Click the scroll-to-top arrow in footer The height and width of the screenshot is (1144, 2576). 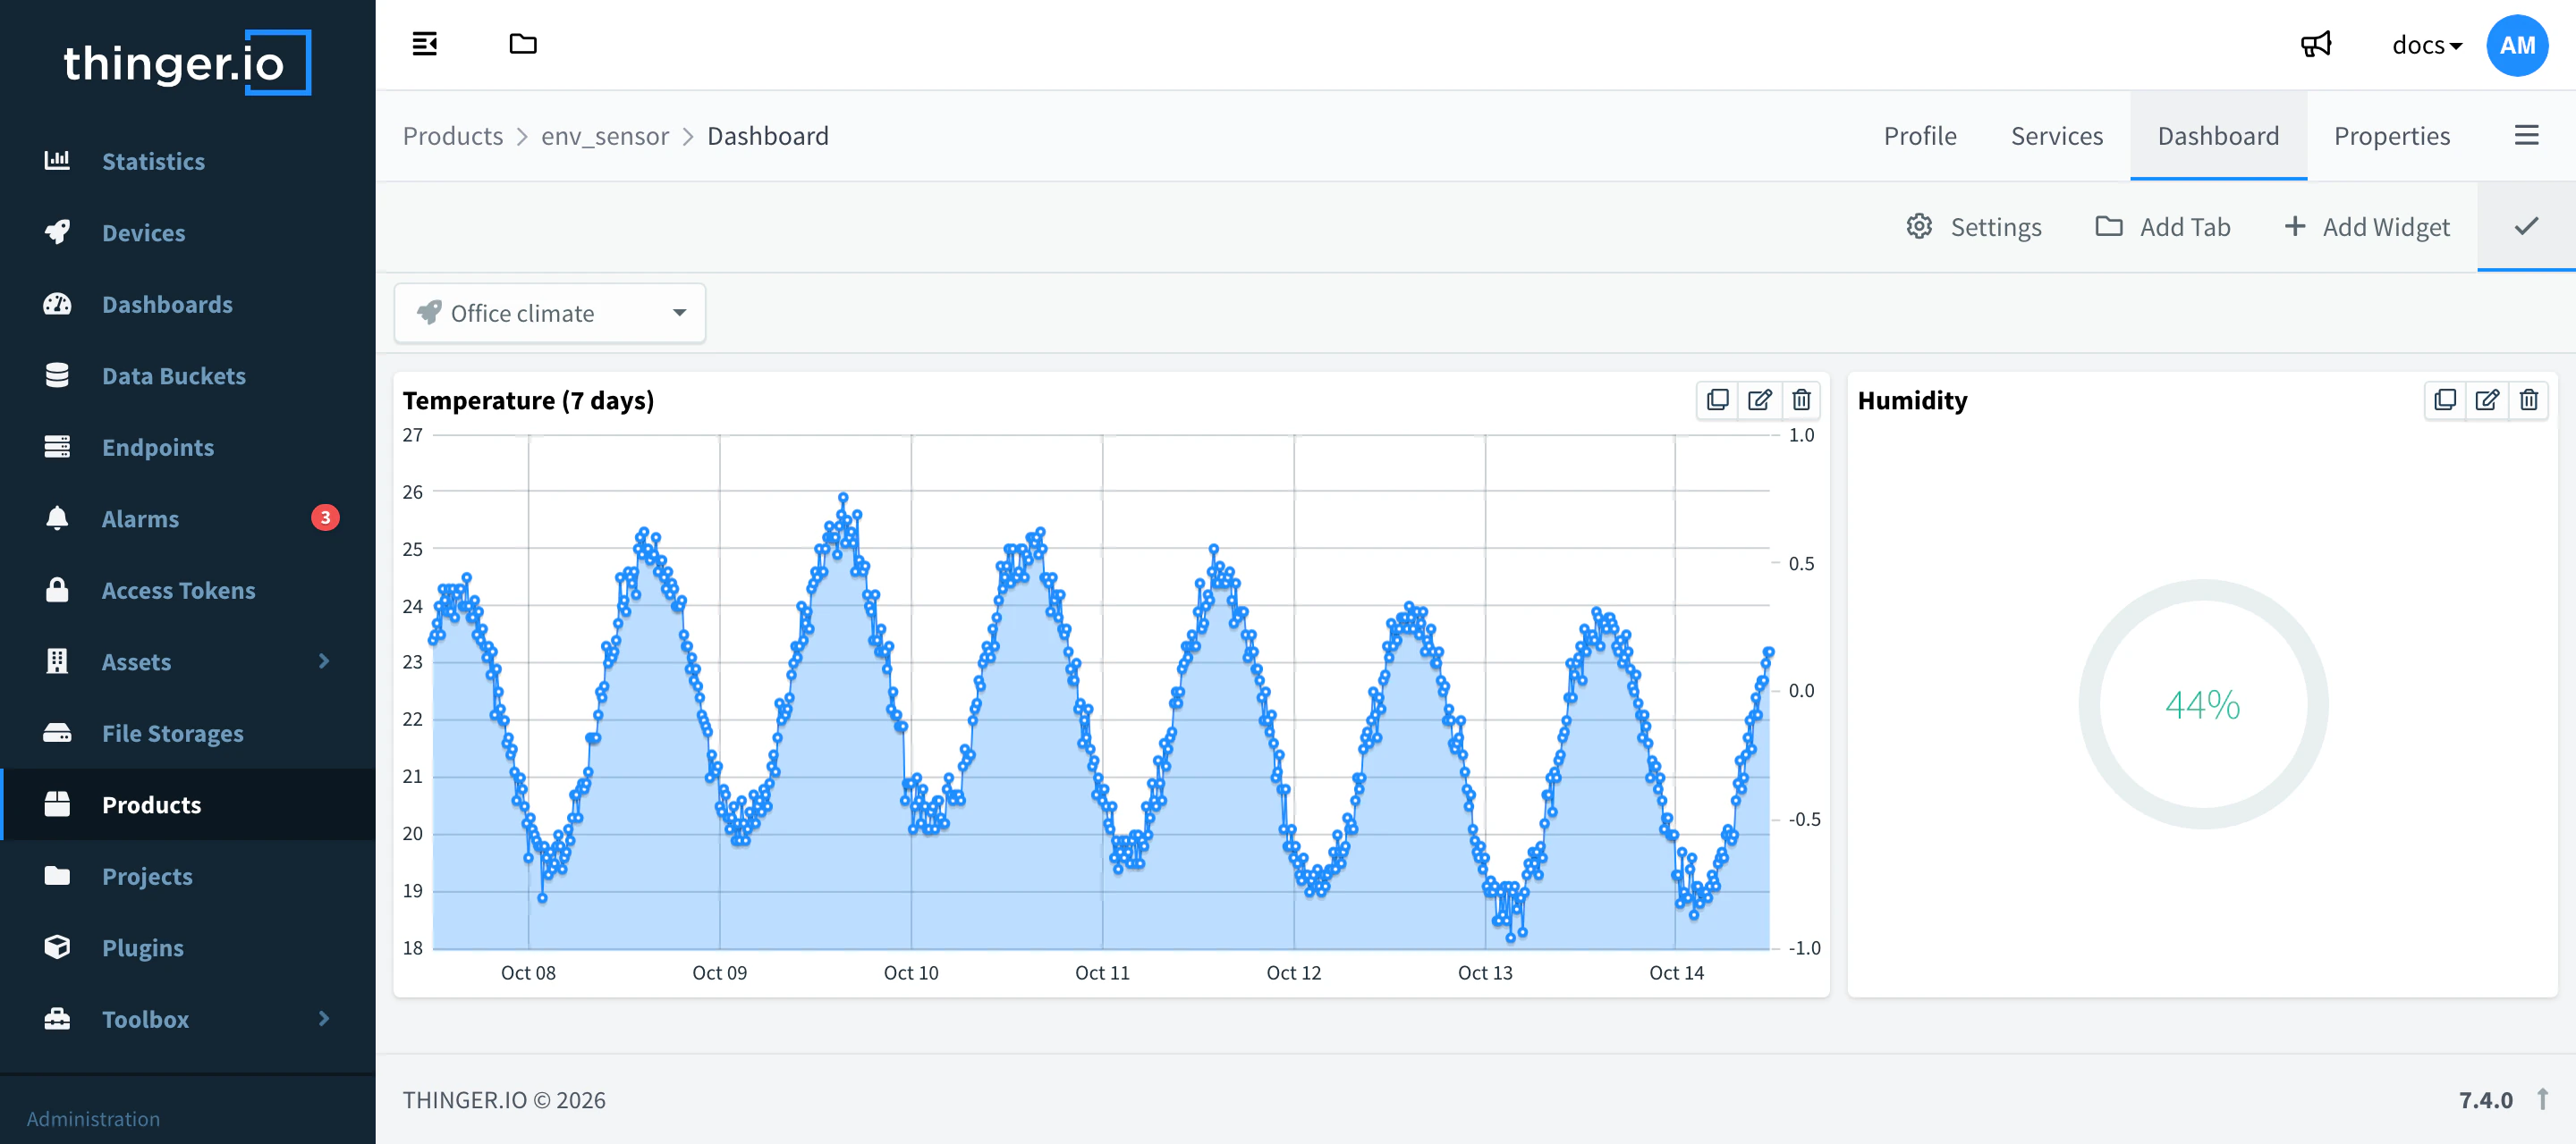2542,1099
